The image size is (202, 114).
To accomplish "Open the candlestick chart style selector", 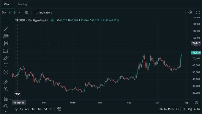I will tap(27, 12).
